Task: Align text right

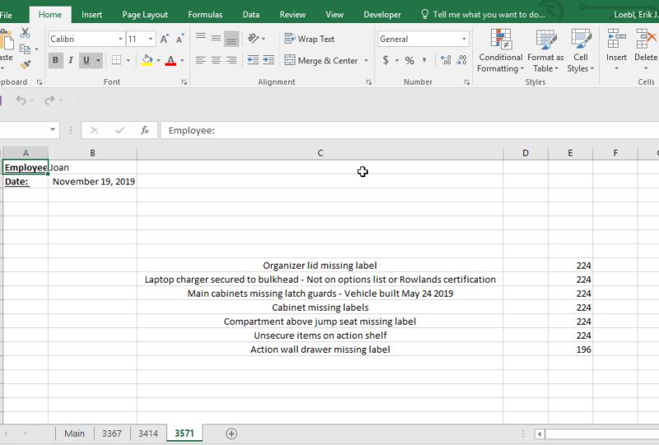Action: (x=231, y=60)
